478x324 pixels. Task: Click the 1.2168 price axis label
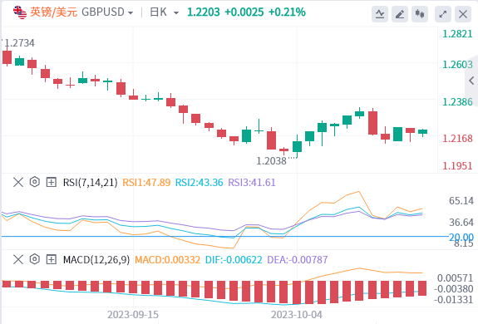[457, 138]
